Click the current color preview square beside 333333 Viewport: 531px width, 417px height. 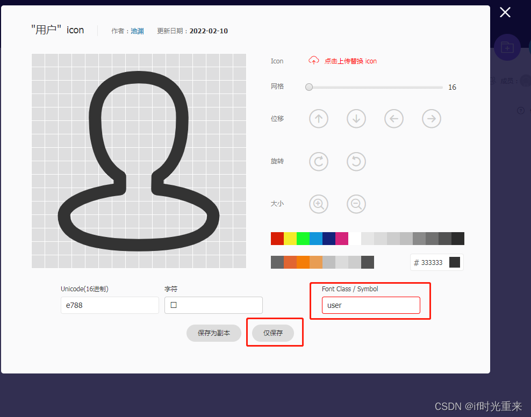455,262
